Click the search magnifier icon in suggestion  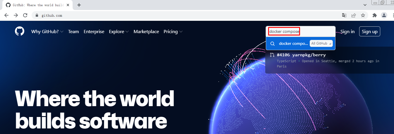(272, 43)
